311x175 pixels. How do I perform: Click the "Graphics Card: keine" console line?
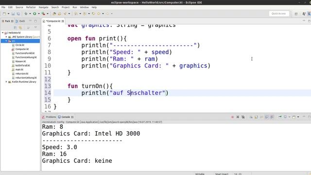77,161
